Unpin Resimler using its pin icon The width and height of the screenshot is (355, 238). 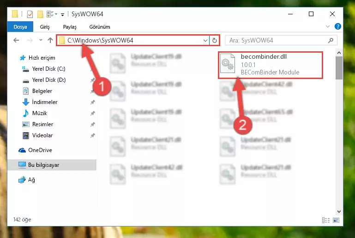point(93,124)
